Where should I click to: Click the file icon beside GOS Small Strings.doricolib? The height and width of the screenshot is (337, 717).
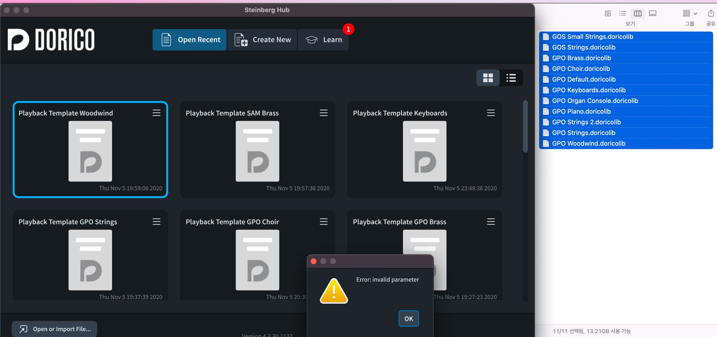click(x=546, y=37)
